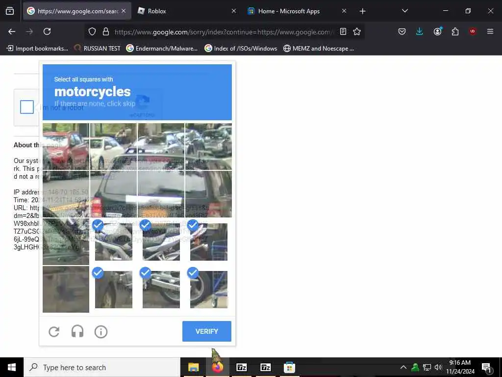Open the notification center icon
502x377 pixels.
[486, 367]
